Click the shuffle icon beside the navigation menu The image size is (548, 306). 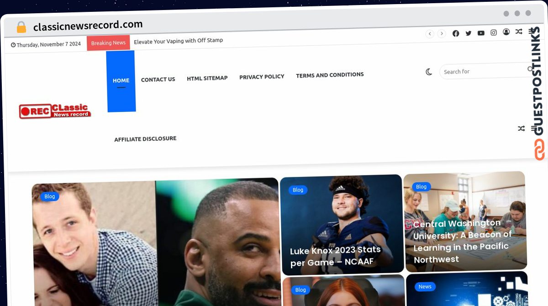521,129
